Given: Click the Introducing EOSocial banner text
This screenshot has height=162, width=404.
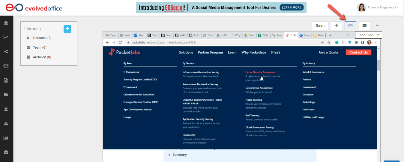Looking at the screenshot, I should click(162, 7).
